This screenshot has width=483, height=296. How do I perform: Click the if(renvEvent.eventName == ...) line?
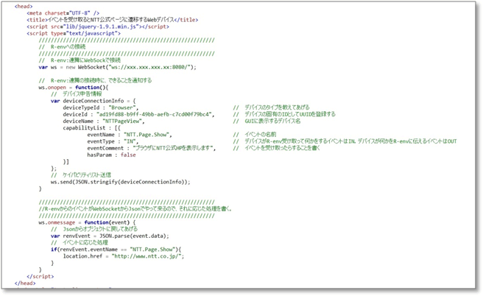(x=116, y=250)
